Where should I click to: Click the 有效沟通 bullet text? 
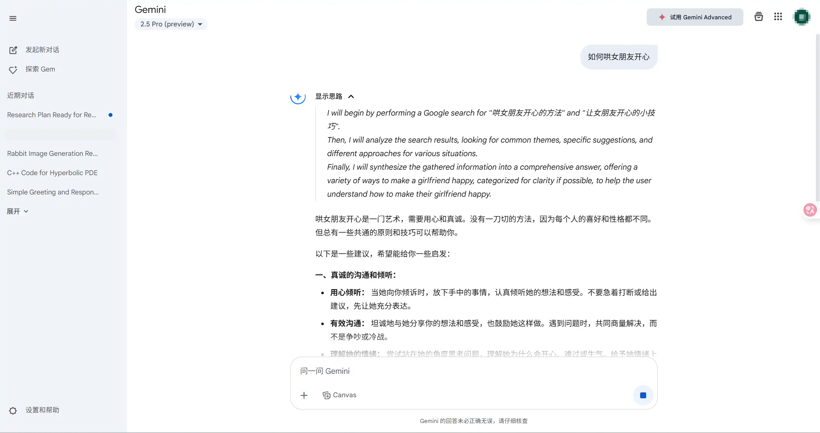(x=494, y=330)
